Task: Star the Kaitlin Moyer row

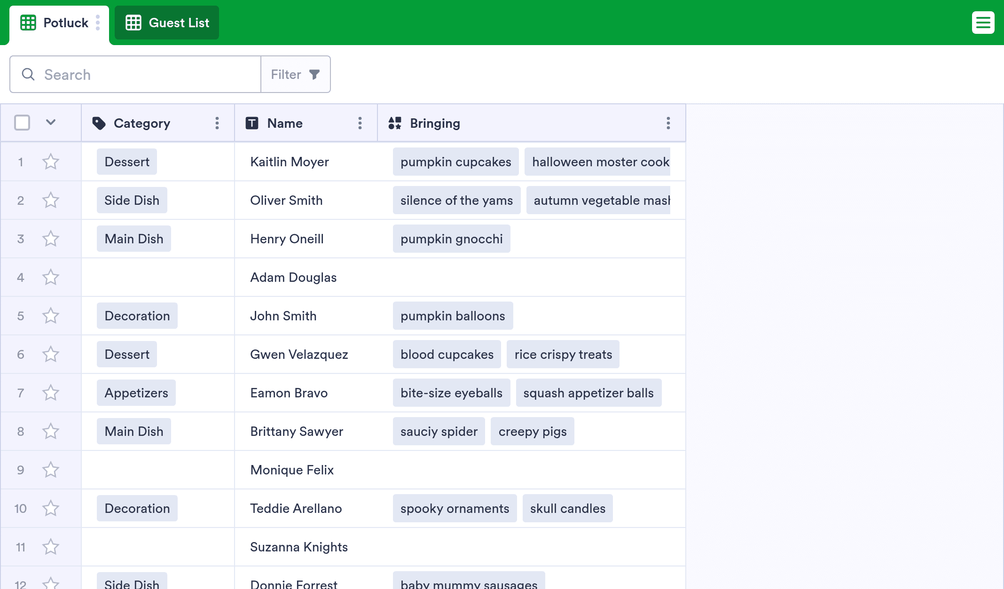Action: coord(51,162)
